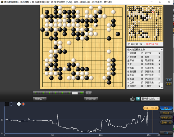Open game 依田纪基 负 伊田笃史
Screen dimensions: 174x137
144,72
